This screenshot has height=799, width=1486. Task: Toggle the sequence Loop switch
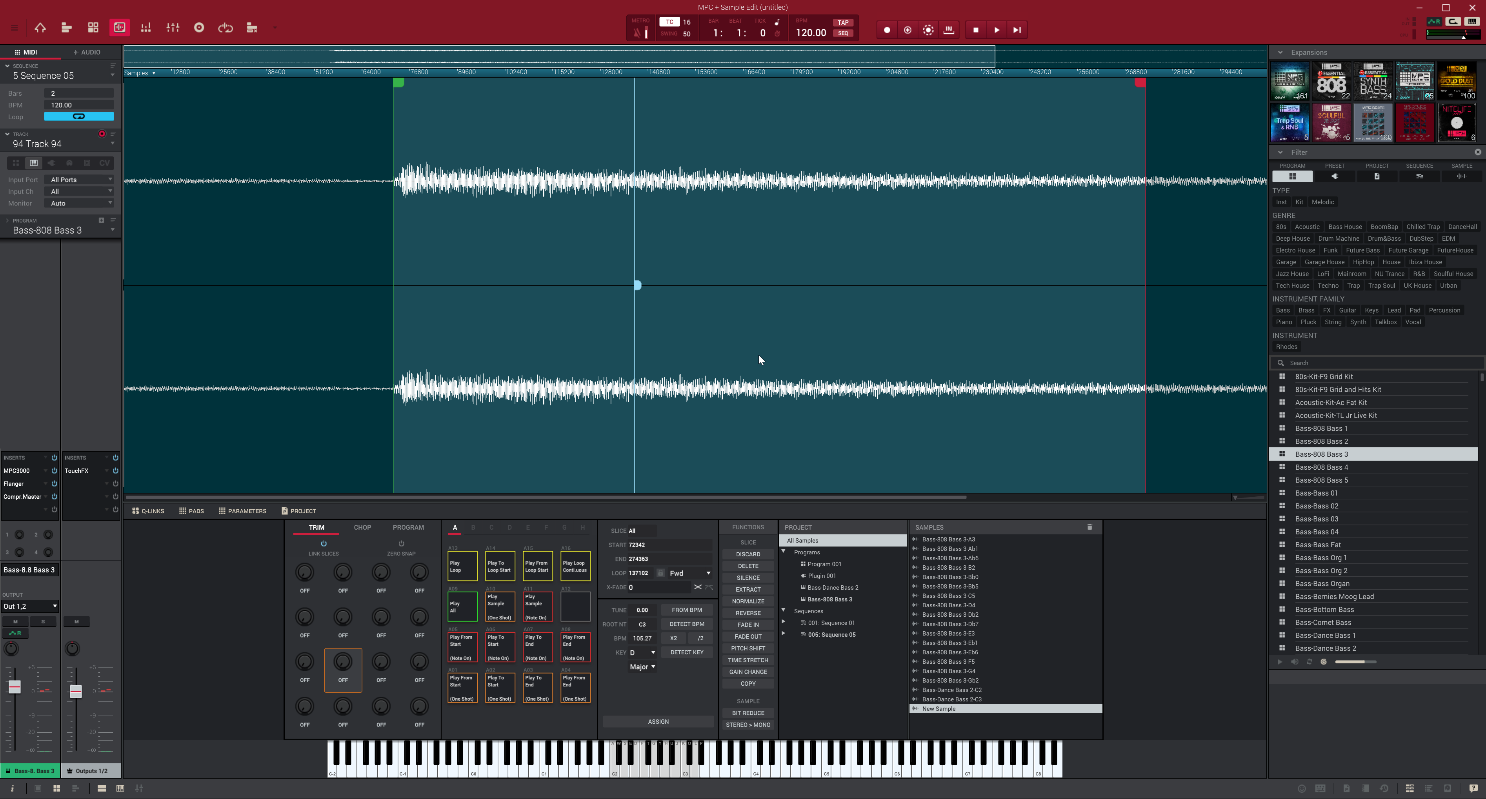coord(78,116)
